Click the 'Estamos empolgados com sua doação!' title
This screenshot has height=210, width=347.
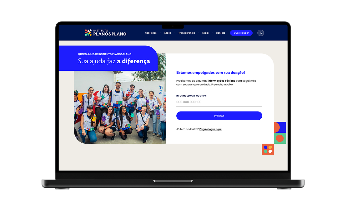(x=210, y=73)
